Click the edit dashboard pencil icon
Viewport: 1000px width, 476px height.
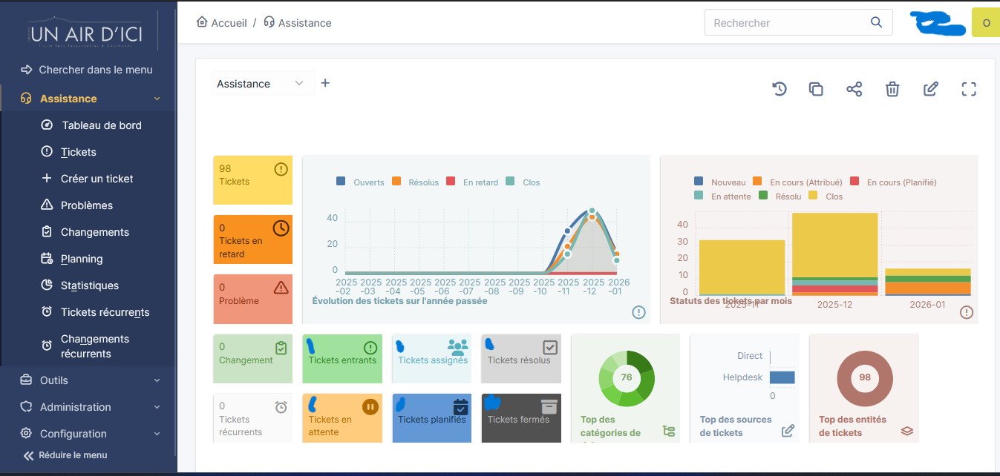[930, 89]
